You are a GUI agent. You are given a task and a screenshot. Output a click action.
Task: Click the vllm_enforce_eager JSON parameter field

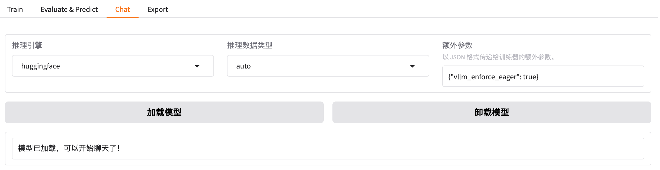pyautogui.click(x=543, y=77)
